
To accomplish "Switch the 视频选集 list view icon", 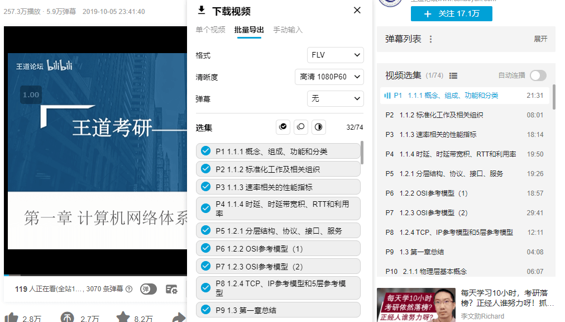I will pos(453,75).
